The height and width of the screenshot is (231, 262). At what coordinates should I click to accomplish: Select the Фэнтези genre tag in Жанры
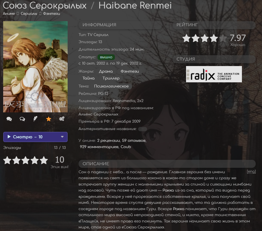pyautogui.click(x=130, y=71)
